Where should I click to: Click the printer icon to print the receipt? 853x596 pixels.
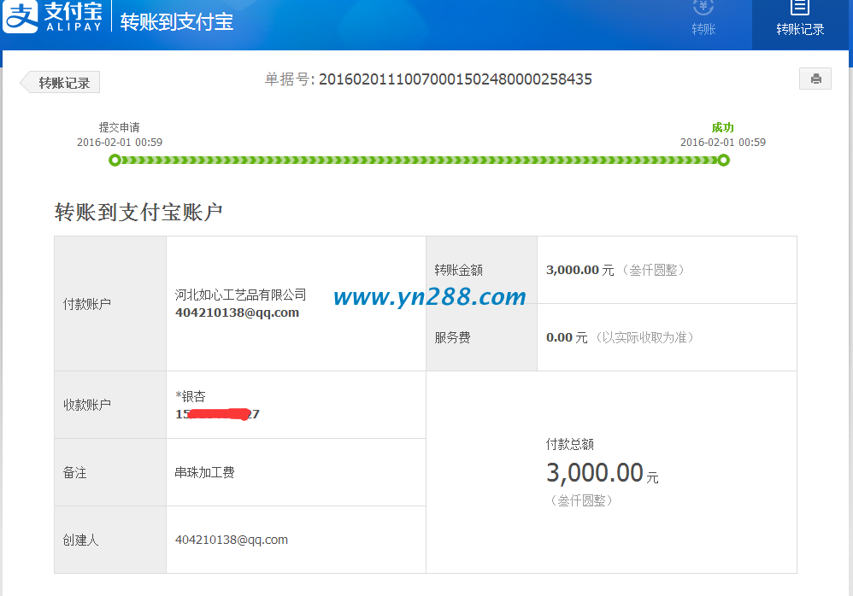click(x=815, y=78)
